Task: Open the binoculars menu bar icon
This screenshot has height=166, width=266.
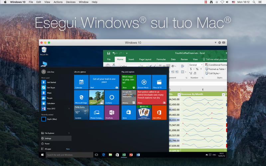Action: 211,2
